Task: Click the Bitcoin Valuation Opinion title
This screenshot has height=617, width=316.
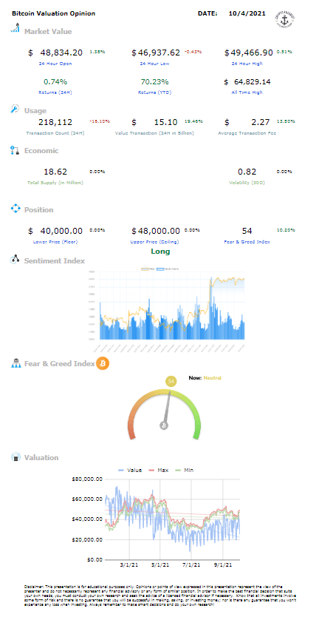Action: [54, 13]
